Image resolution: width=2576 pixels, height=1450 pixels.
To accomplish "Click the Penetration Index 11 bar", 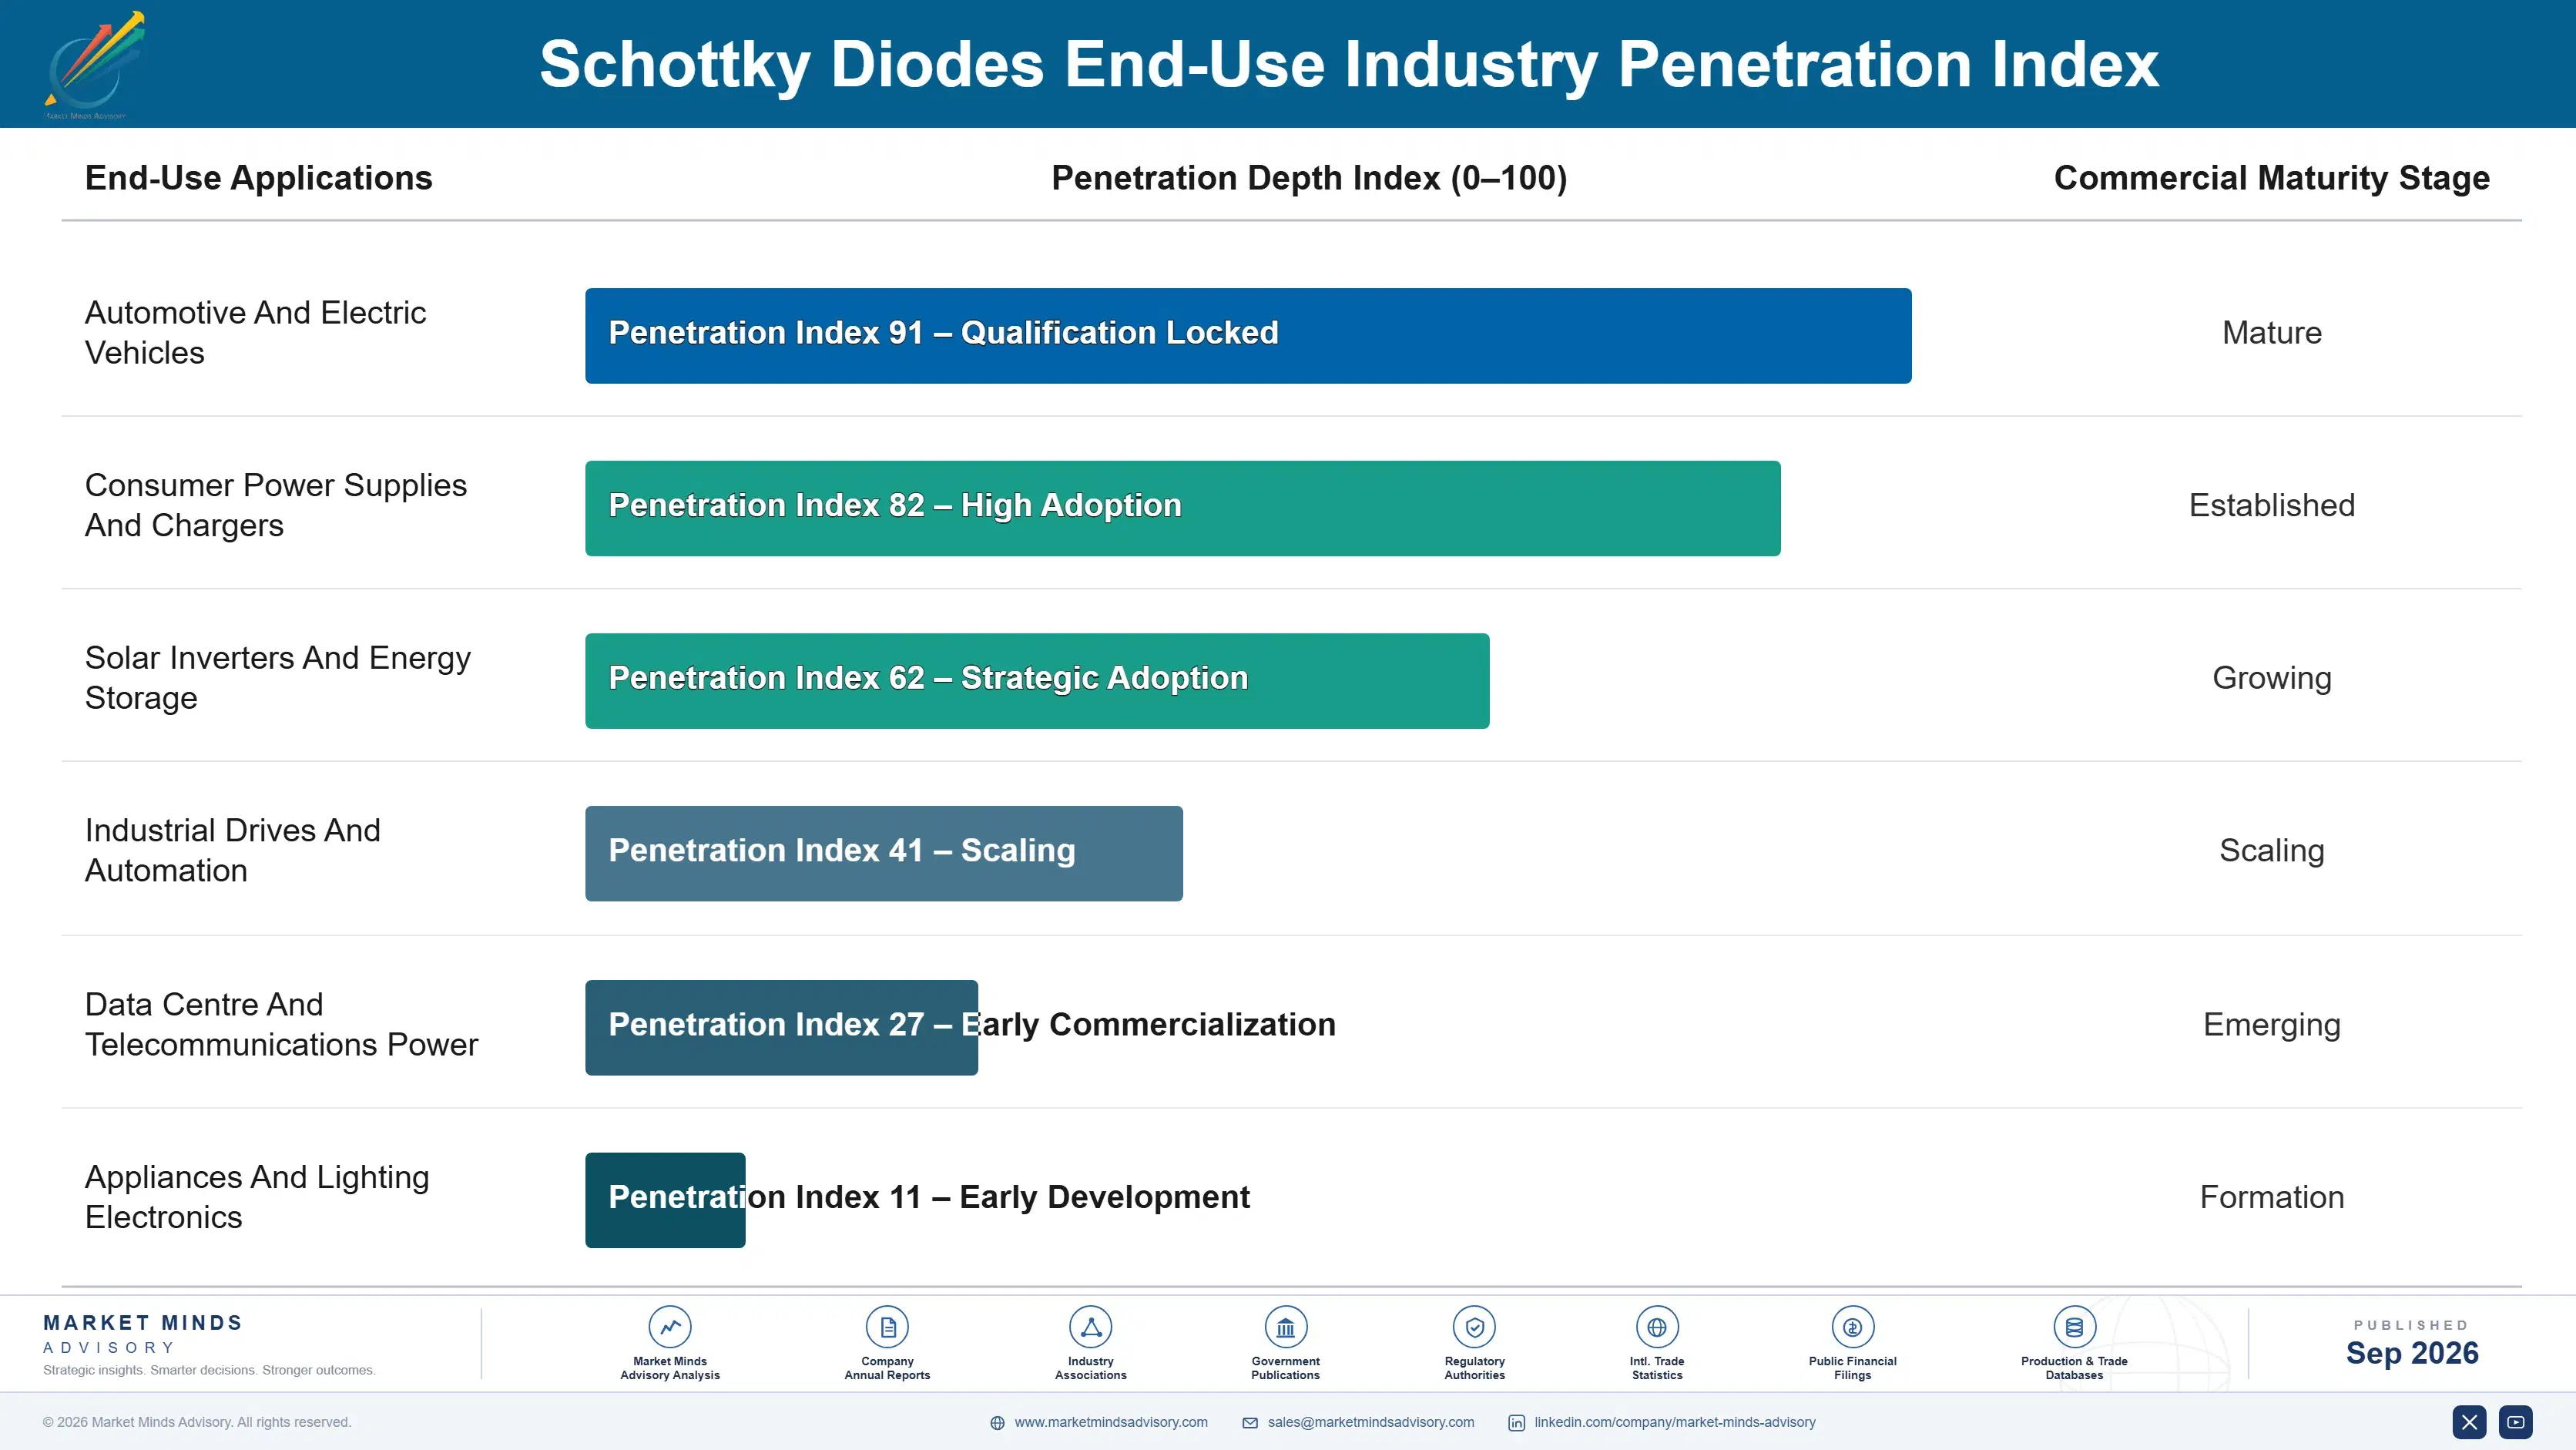I will 665,1200.
